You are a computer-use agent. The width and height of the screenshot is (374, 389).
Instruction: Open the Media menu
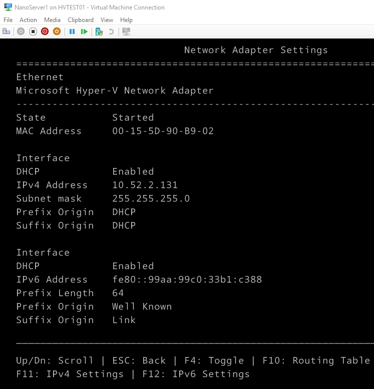52,20
